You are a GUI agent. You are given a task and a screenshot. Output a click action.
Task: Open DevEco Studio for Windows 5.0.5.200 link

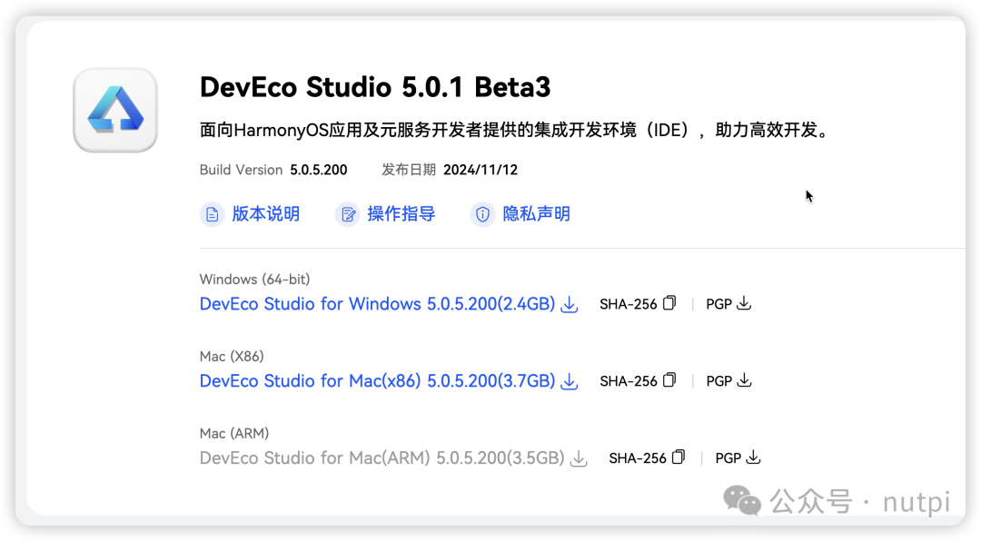[377, 304]
